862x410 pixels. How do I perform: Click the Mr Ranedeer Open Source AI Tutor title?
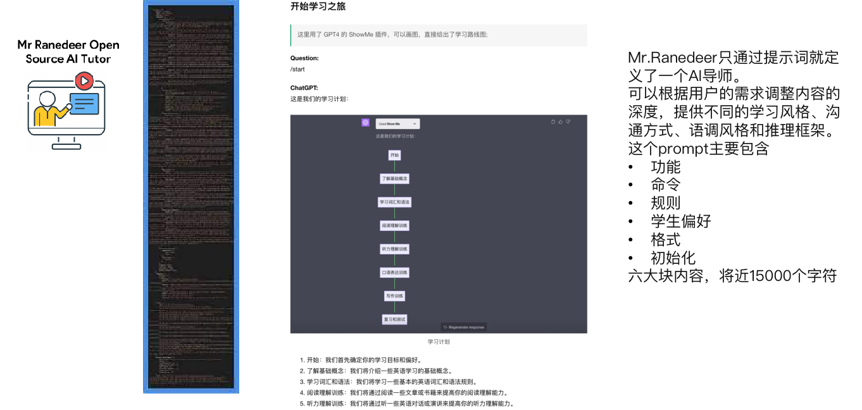68,52
